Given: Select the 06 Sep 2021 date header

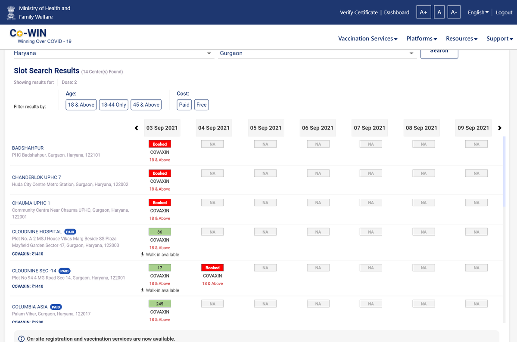Looking at the screenshot, I should click(x=318, y=128).
